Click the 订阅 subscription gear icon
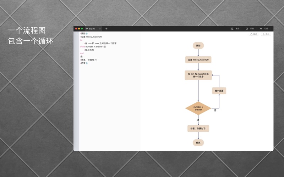The image size is (284, 177). tap(261, 29)
